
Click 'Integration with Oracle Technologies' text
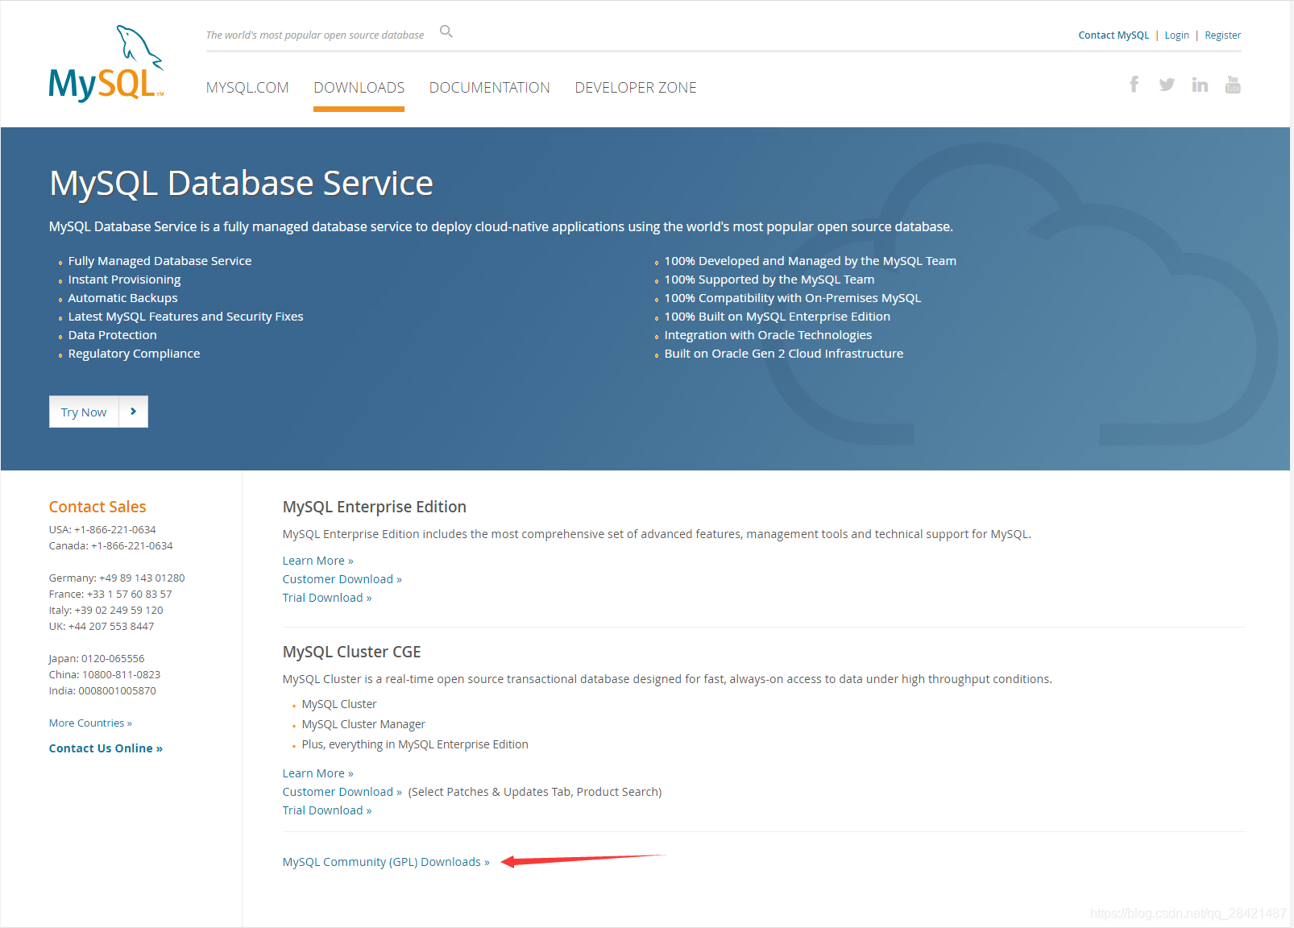pos(768,335)
